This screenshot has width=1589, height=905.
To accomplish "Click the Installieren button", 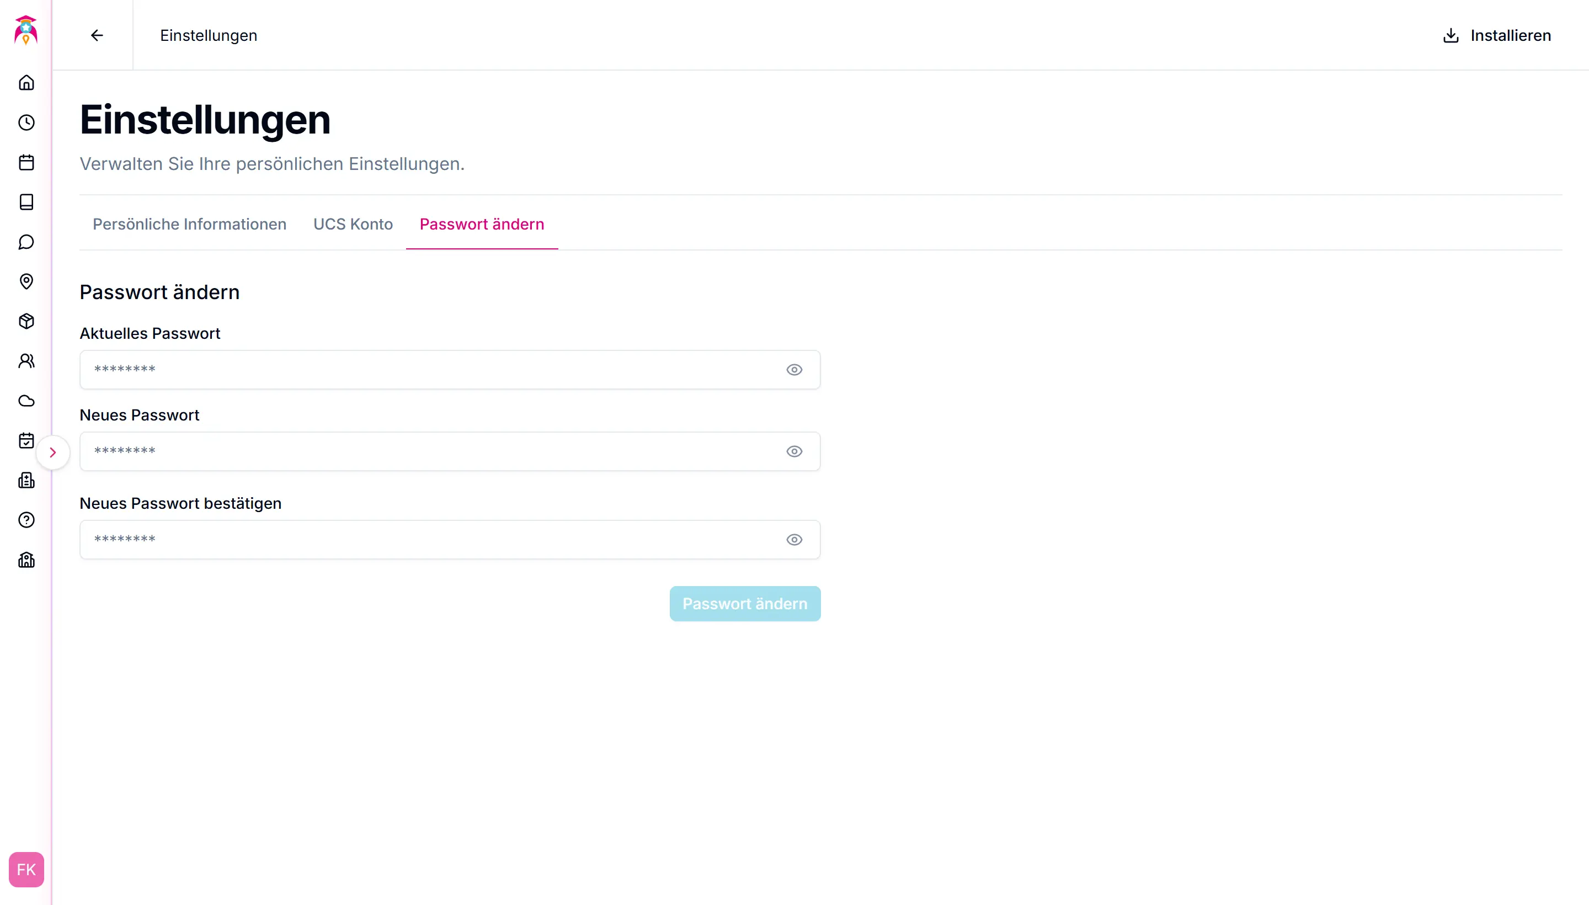I will (x=1496, y=35).
